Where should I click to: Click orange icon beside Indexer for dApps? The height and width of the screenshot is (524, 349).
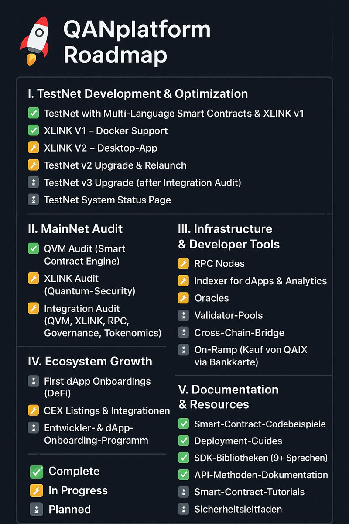[184, 281]
